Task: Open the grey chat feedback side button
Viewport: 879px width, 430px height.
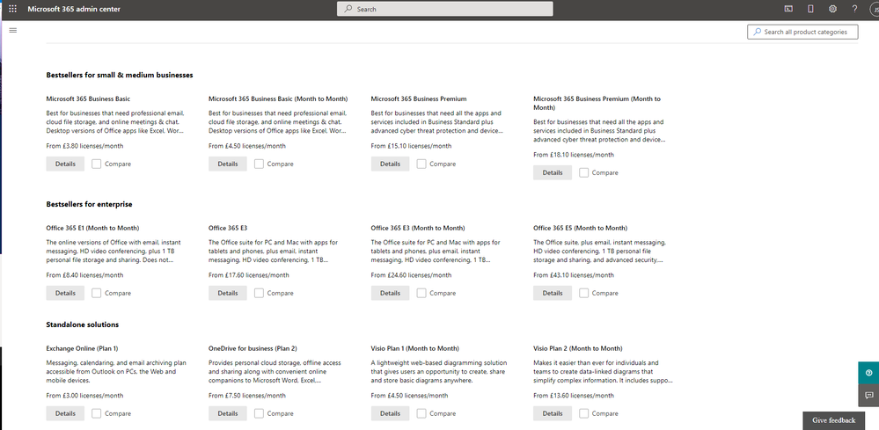Action: pyautogui.click(x=868, y=396)
